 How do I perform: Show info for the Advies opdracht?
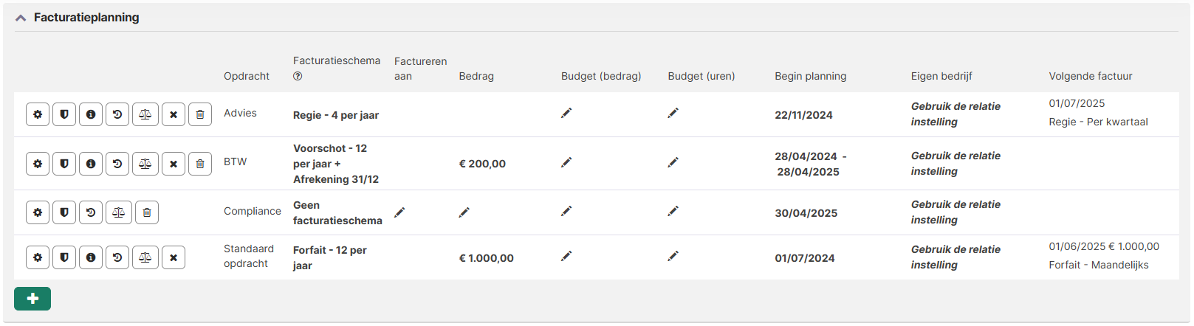[91, 114]
